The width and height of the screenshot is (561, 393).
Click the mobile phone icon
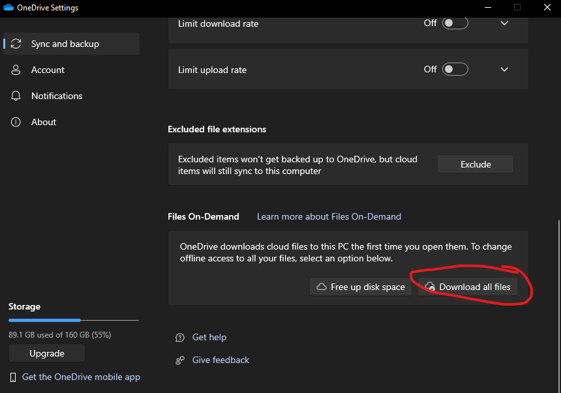(x=13, y=377)
